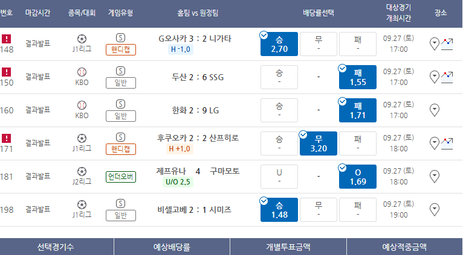Image resolution: width=463 pixels, height=255 pixels.
Task: Toggle the O 1.69 over pick
Action: coord(357,177)
